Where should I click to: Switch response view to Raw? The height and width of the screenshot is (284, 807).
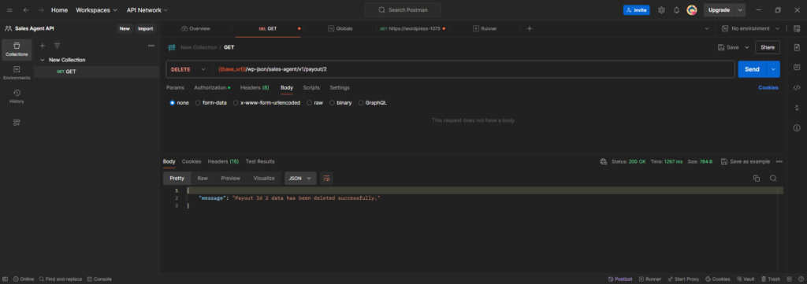tap(203, 179)
